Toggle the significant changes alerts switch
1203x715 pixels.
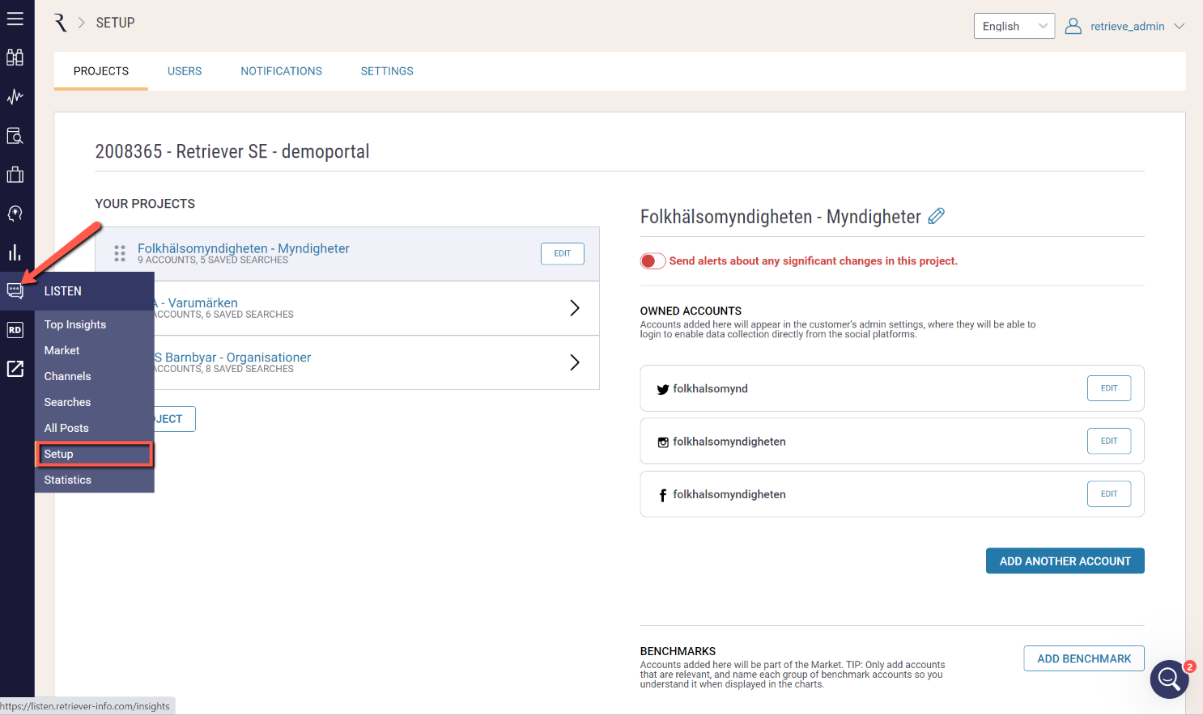point(653,260)
